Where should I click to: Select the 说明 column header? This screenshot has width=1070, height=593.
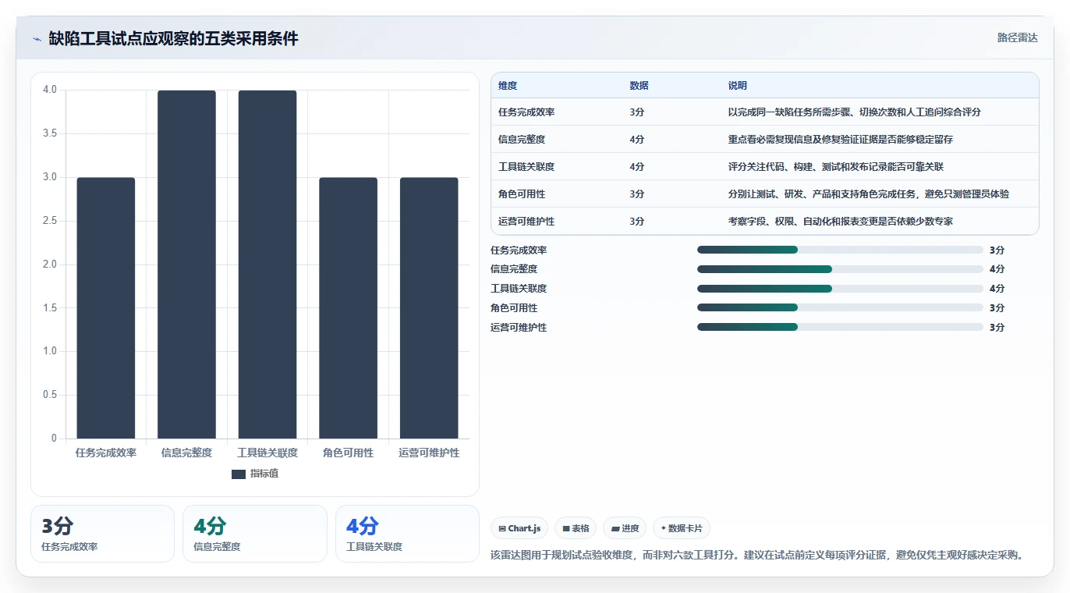pos(738,86)
